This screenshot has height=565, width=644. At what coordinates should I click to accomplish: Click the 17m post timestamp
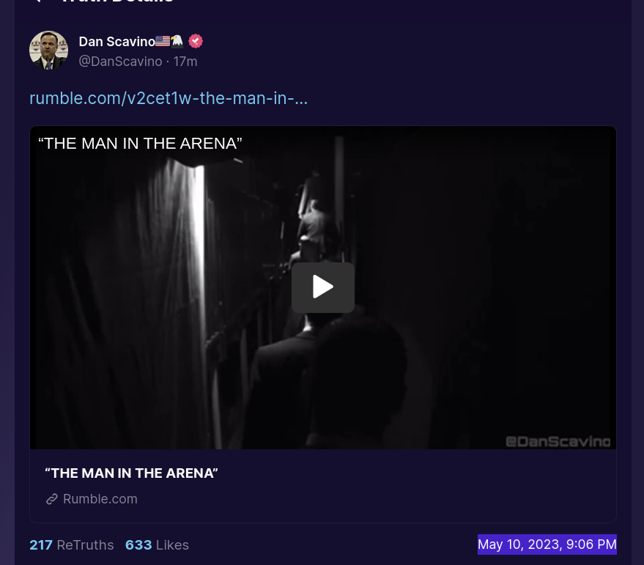[185, 62]
